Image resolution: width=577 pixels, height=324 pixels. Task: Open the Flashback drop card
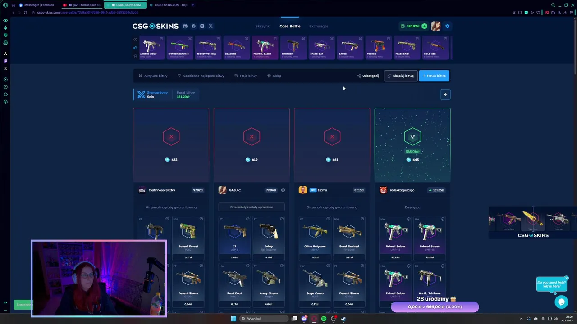pos(407,48)
